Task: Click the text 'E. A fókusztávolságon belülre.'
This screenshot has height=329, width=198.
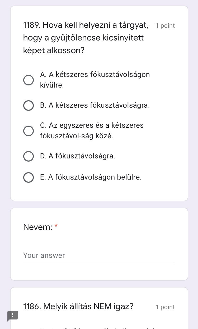Action: tap(91, 177)
